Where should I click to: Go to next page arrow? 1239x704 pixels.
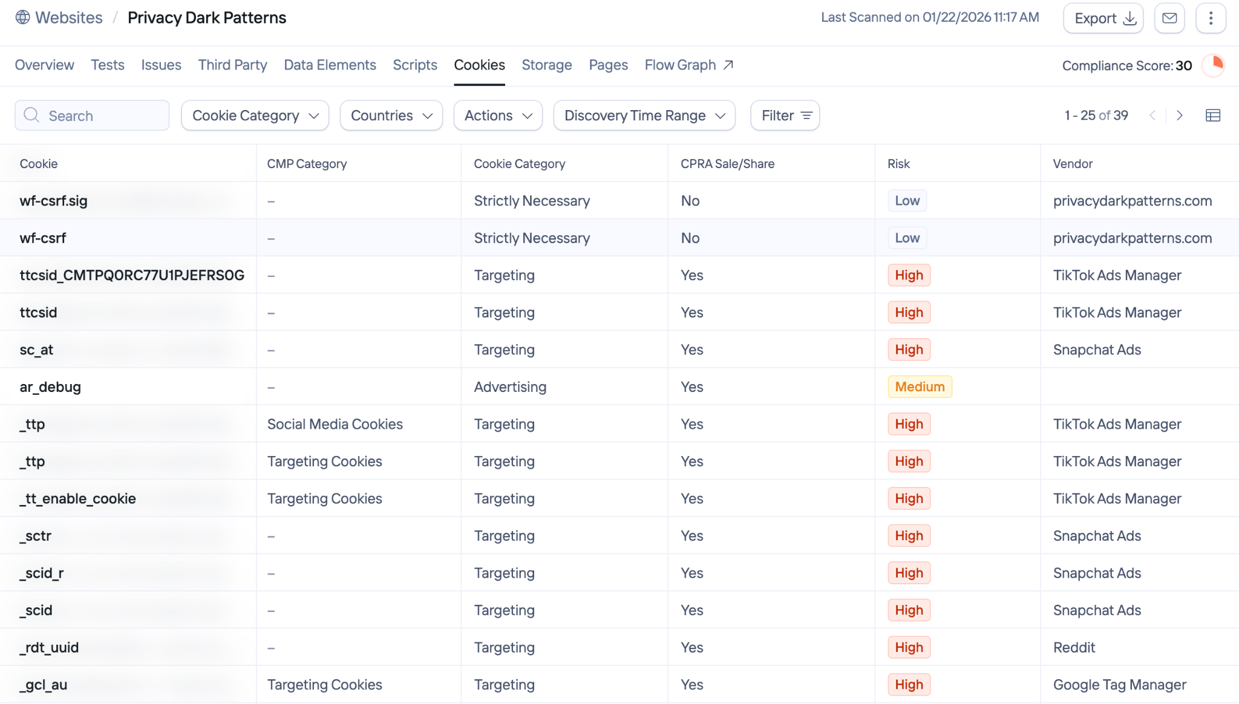1179,116
